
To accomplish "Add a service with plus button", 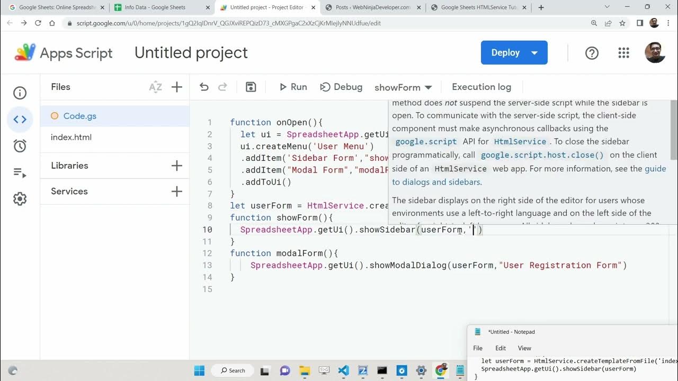I will pos(177,192).
